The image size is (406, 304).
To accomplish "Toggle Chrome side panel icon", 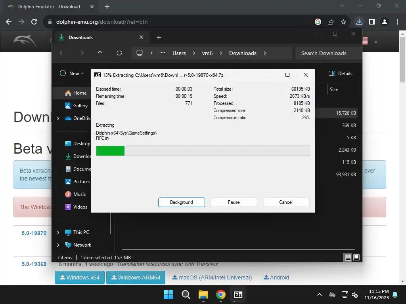I will pyautogui.click(x=372, y=22).
